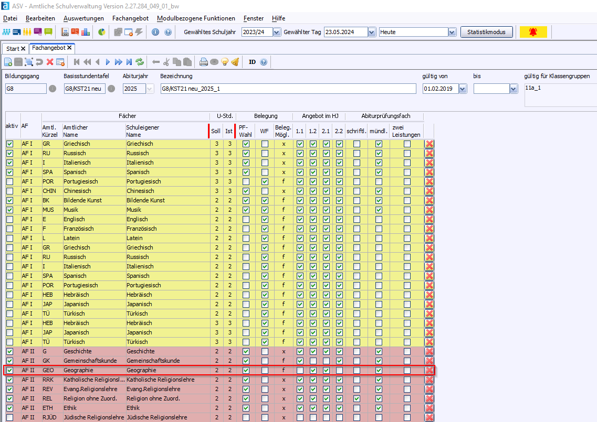Click the green refresh arrows icon
The width and height of the screenshot is (597, 422).
pos(140,62)
